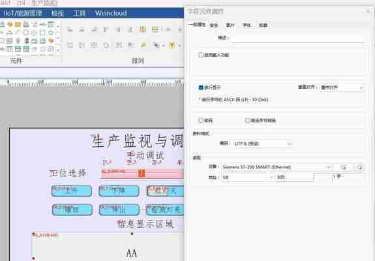
Task: Click the green arrow icon in 排列 group
Action: [x=143, y=45]
